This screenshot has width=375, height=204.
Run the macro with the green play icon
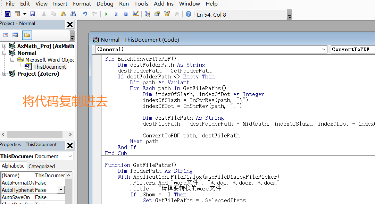(x=106, y=14)
